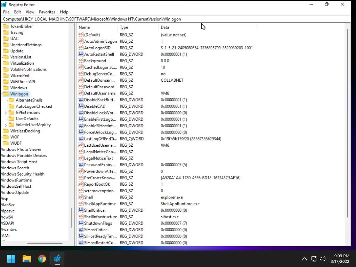
Task: Open the View menu
Action: 30,12
